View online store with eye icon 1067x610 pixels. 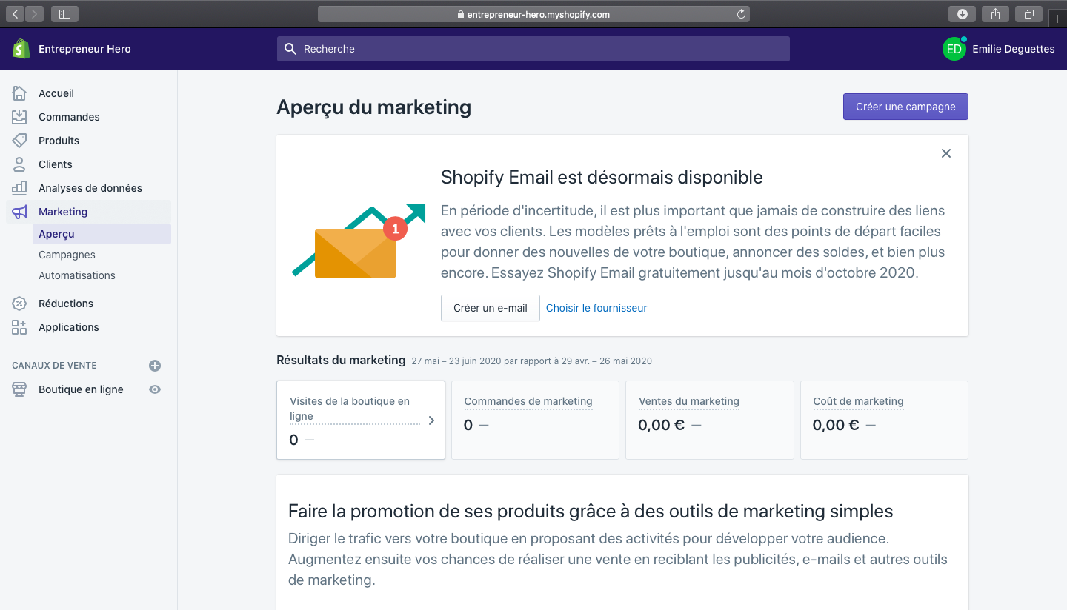[155, 389]
